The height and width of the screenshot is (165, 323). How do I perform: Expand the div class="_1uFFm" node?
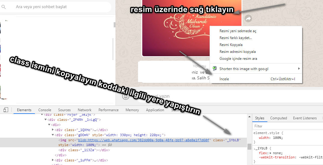(x=53, y=160)
